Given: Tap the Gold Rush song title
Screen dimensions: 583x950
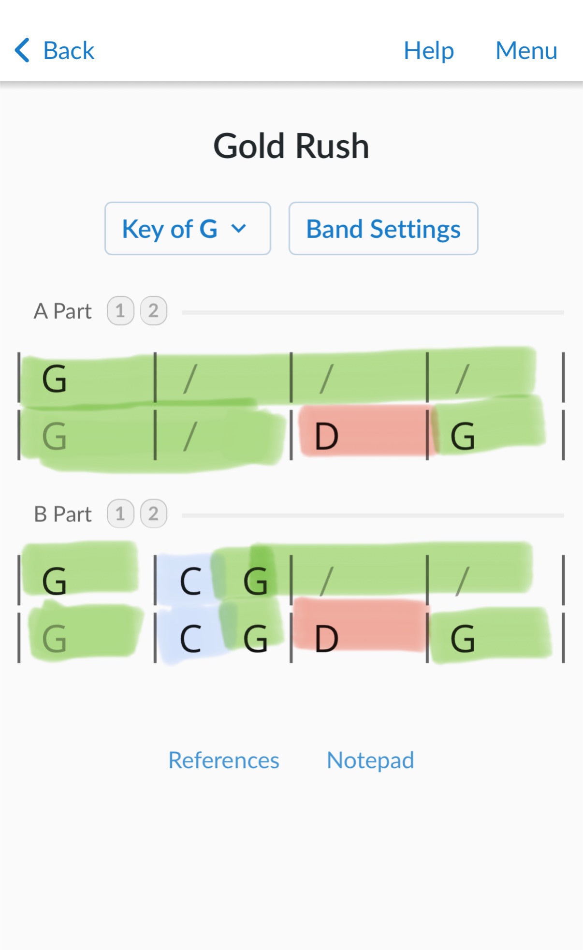Looking at the screenshot, I should pyautogui.click(x=291, y=146).
